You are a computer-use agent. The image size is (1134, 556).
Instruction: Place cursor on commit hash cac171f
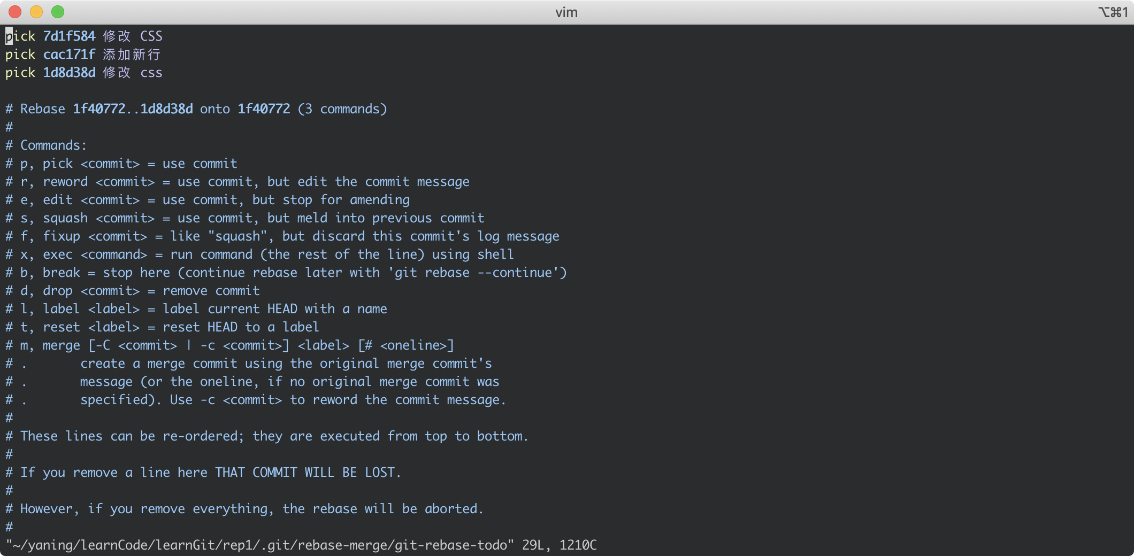tap(69, 55)
